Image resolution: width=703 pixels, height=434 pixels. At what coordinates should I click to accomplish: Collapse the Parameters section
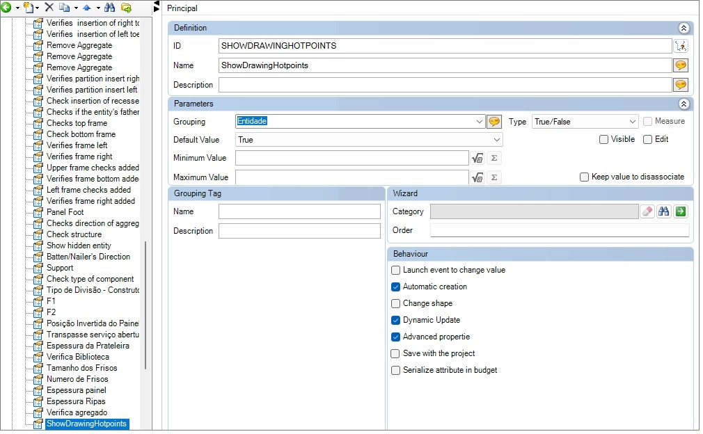[x=684, y=104]
